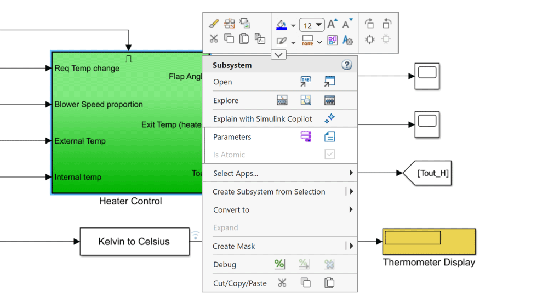Click the Simulink Copilot sparkle icon
Image resolution: width=548 pixels, height=308 pixels.
[x=329, y=118]
